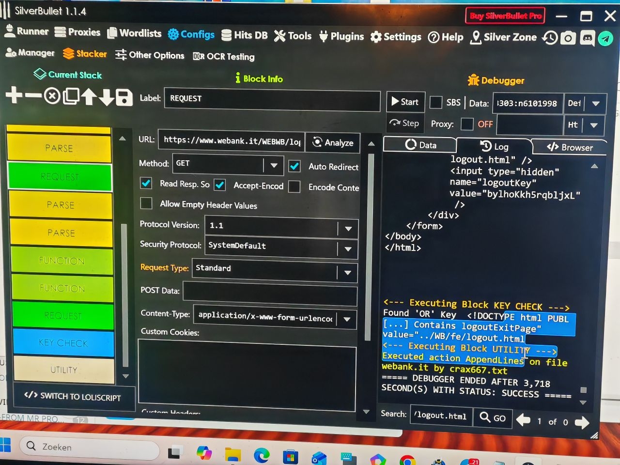Switch to the Log tab in the Debugger
The width and height of the screenshot is (620, 465).
494,146
